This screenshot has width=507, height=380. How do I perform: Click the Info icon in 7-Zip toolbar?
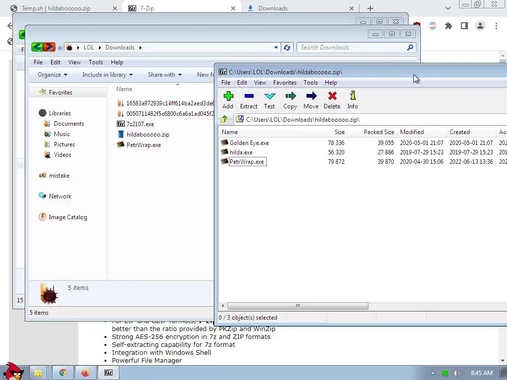pyautogui.click(x=353, y=100)
